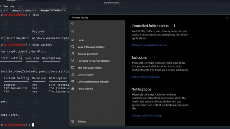
Task: Switch to the active third terminal tab
Action: pos(51,10)
